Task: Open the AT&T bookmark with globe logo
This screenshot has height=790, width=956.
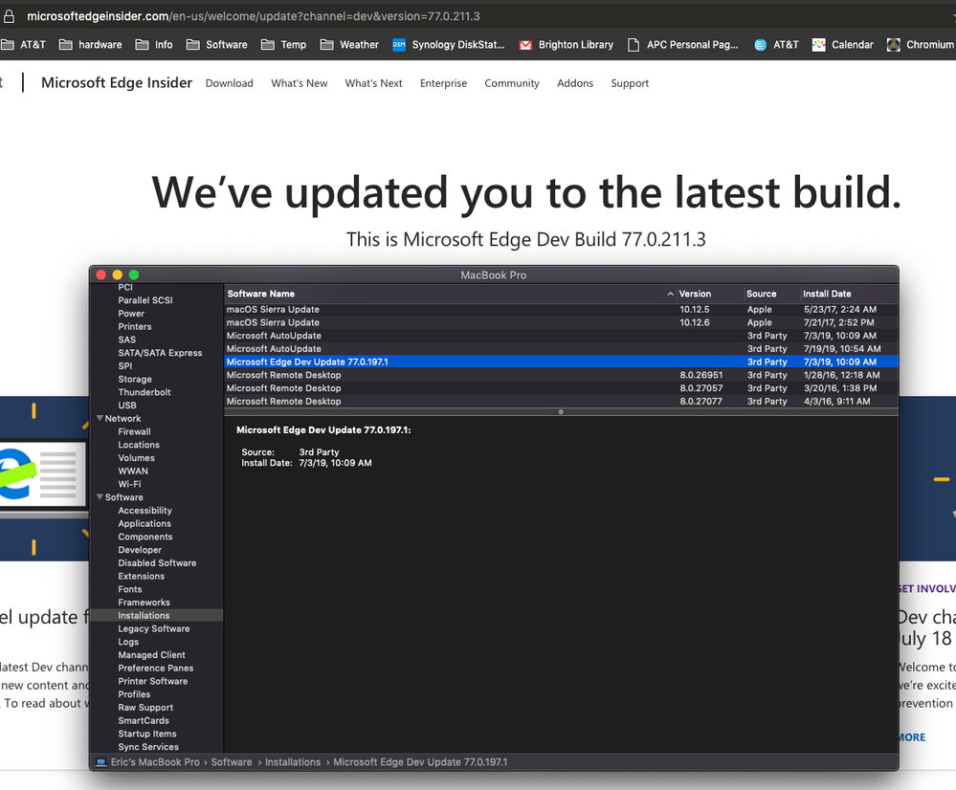Action: 775,45
